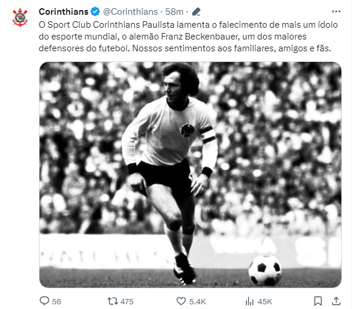Click the 5.4K likes count
Screen dimensions: 362x309
coord(198,301)
